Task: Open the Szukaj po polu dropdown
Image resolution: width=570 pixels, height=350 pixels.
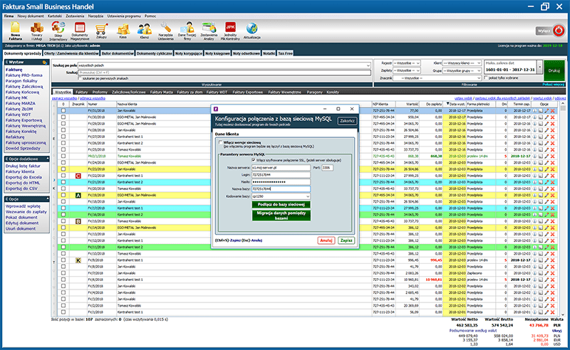Action: click(x=224, y=65)
